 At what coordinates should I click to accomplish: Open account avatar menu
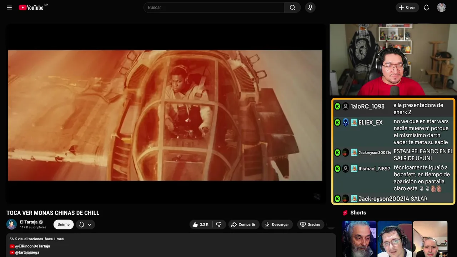pos(441,7)
